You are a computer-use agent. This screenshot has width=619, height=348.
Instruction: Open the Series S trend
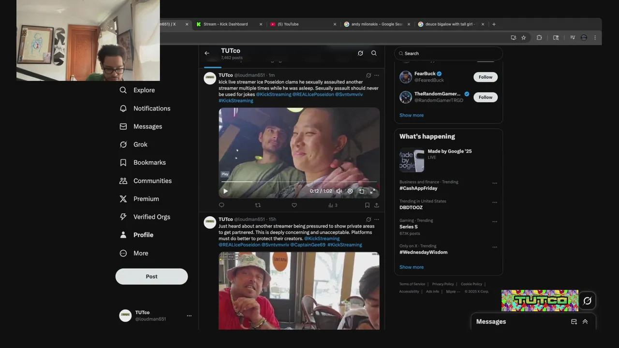[x=409, y=227]
